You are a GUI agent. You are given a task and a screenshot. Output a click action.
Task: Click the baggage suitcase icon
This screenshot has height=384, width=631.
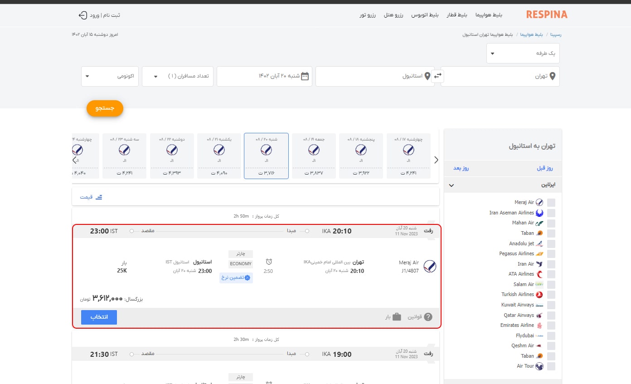pos(397,317)
